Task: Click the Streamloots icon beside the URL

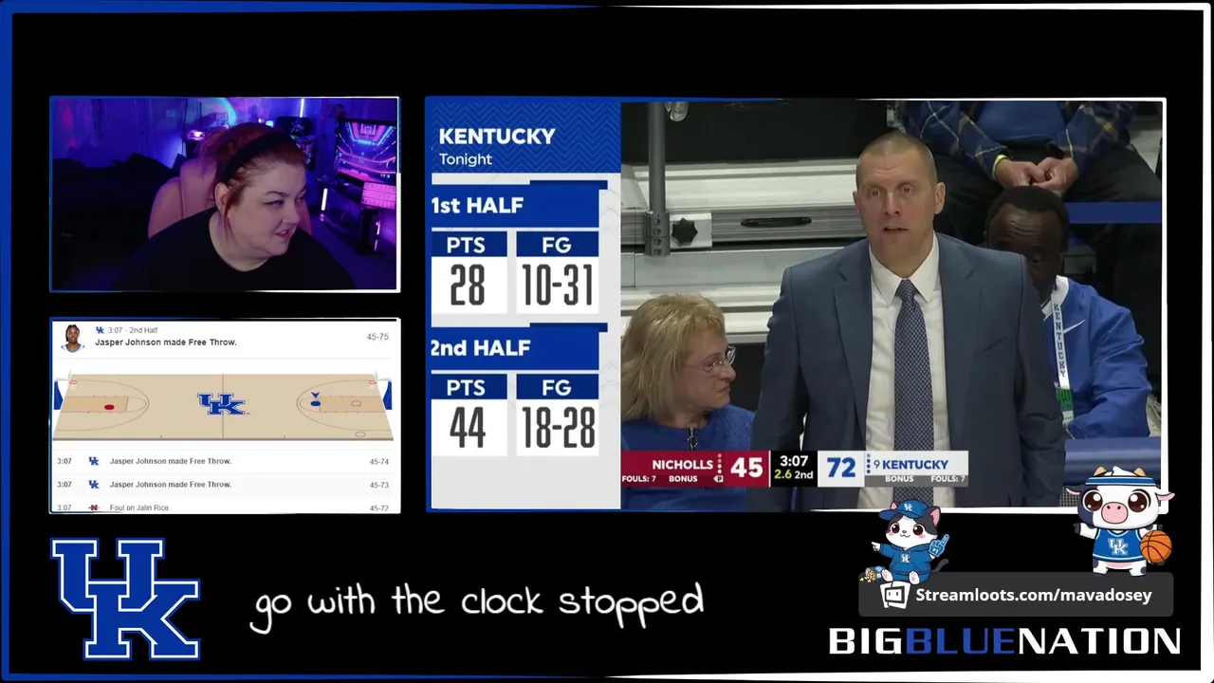Action: (894, 596)
